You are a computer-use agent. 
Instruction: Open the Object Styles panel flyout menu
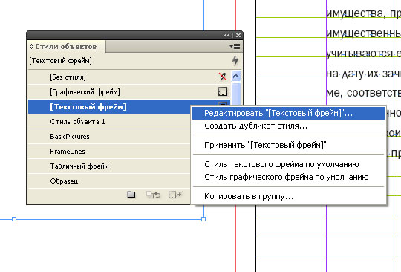click(235, 47)
